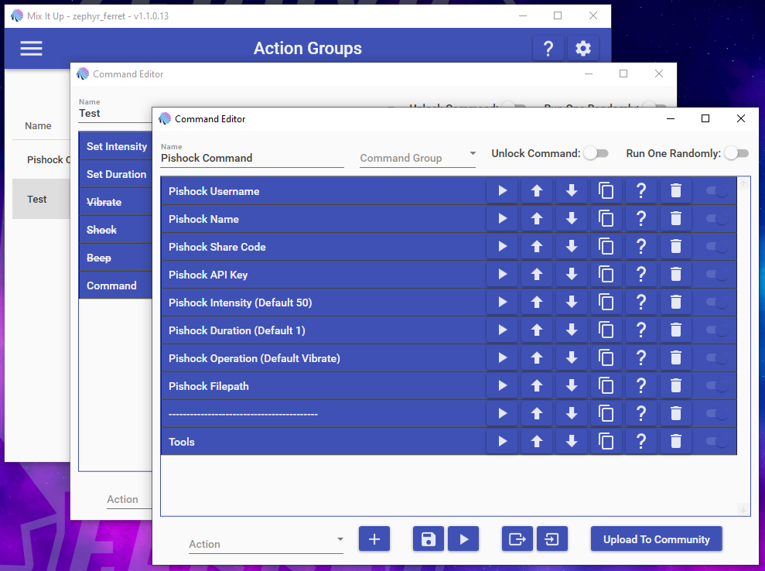Play the Pishock Operation action

[x=502, y=357]
